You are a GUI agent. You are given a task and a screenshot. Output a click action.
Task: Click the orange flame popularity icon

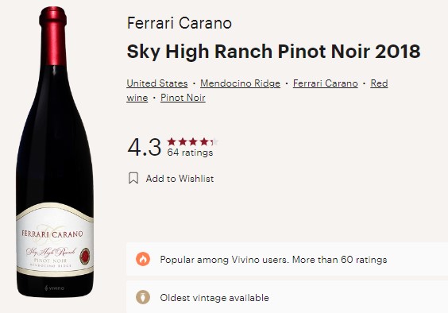[143, 259]
